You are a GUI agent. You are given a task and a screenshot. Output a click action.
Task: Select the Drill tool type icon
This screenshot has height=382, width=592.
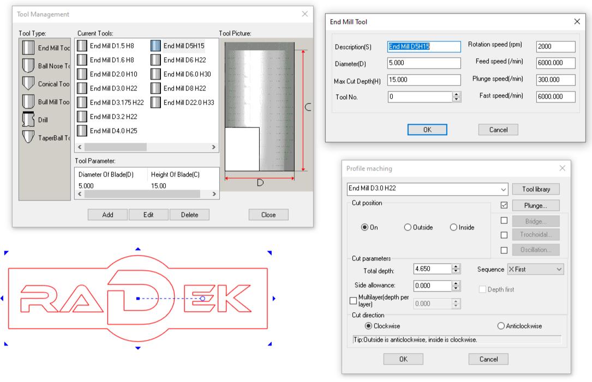coord(28,119)
